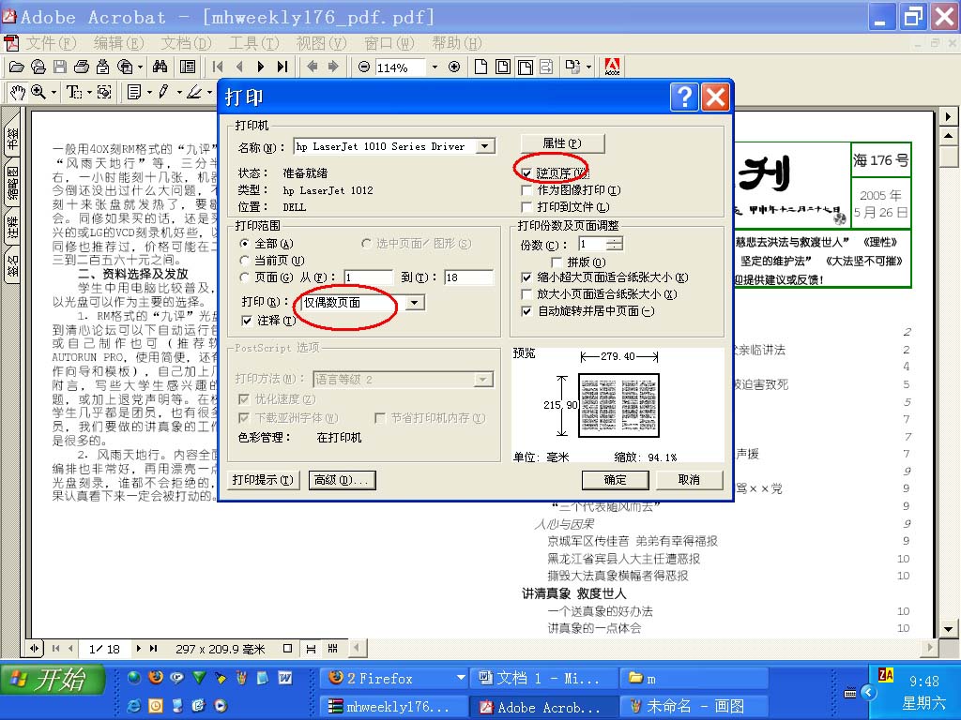Click the zoom in plus icon
This screenshot has height=720, width=961.
coord(454,67)
